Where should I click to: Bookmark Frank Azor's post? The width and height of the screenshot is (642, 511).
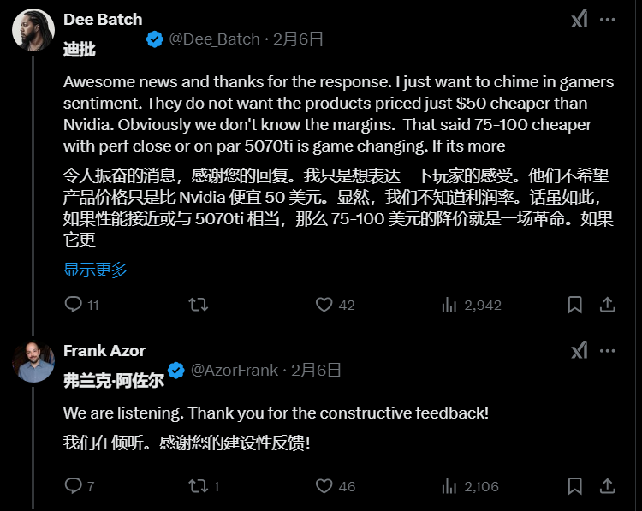point(576,486)
